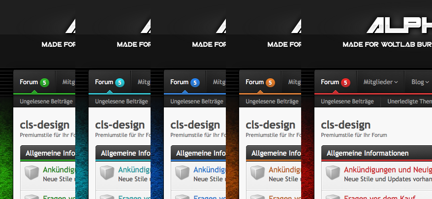Expand the Mitglieder dropdown menu
This screenshot has width=432, height=199.
(x=380, y=82)
